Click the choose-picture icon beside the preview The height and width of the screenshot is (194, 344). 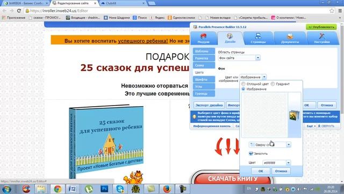pyautogui.click(x=294, y=115)
